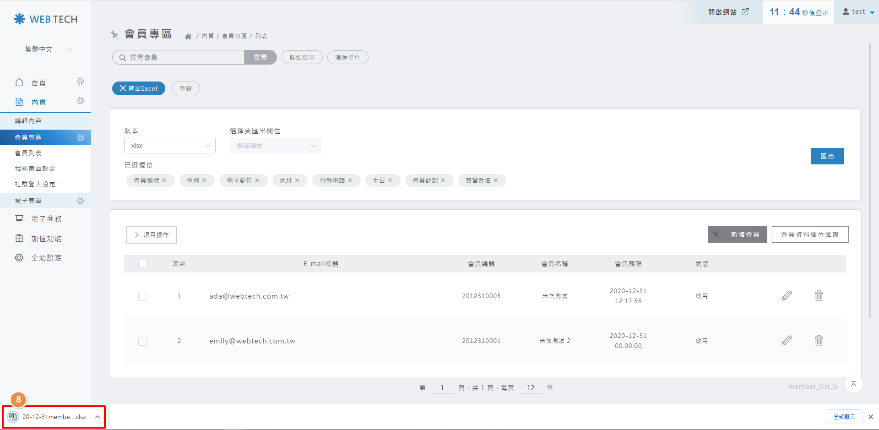Click the home icon in the breadcrumb

(188, 36)
